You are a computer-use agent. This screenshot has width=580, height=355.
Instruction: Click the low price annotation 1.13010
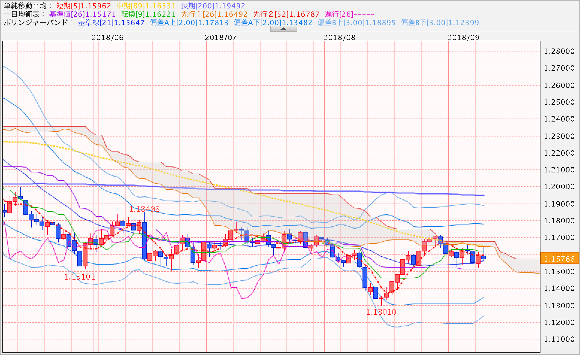click(381, 312)
